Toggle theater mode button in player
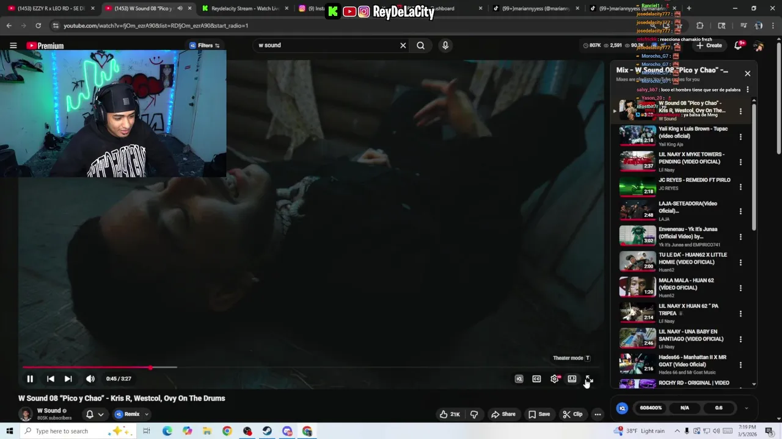This screenshot has width=782, height=439. coord(572,379)
